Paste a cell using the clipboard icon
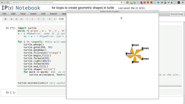Screen dimensions: 185x104 click(21, 19)
